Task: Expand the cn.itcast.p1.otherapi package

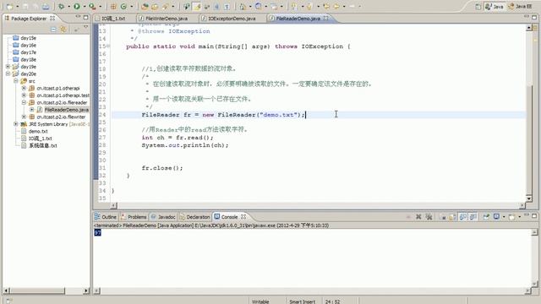Action: [24, 88]
